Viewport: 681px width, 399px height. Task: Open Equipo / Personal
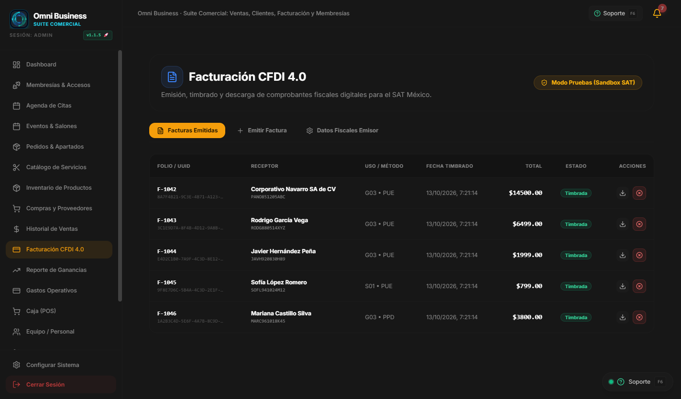(x=59, y=332)
